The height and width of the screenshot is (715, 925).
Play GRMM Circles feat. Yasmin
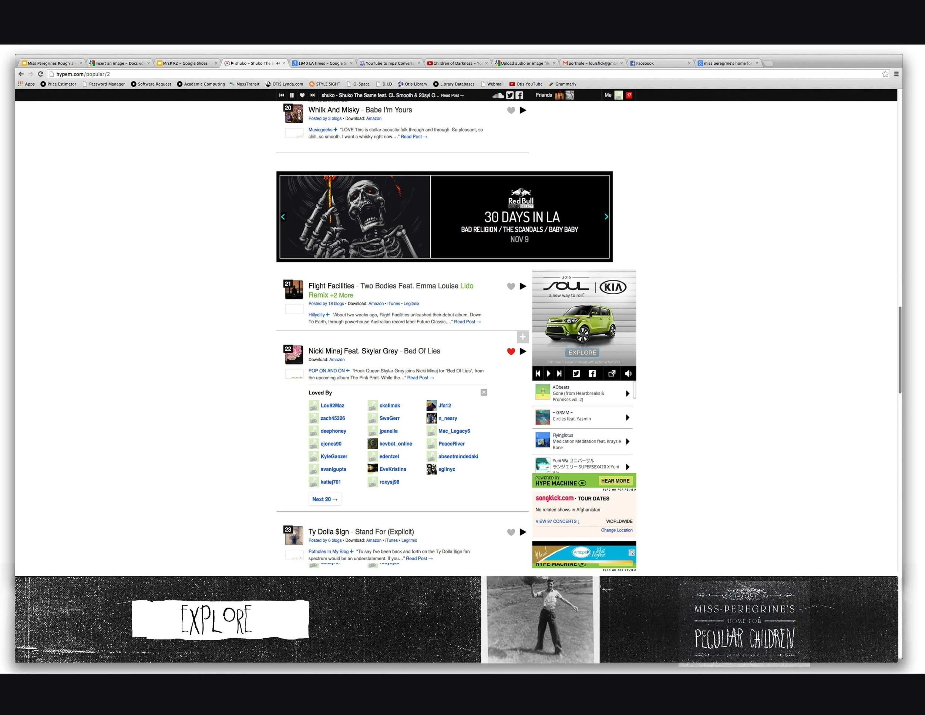[628, 418]
